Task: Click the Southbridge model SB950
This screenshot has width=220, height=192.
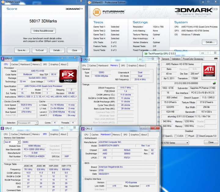Action: tap(127, 153)
